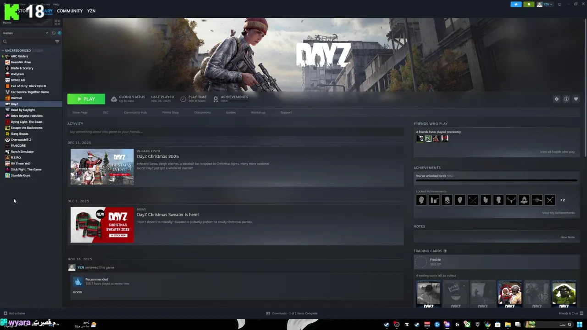Select ARC Raiders in the library list
This screenshot has width=587, height=330.
click(19, 56)
